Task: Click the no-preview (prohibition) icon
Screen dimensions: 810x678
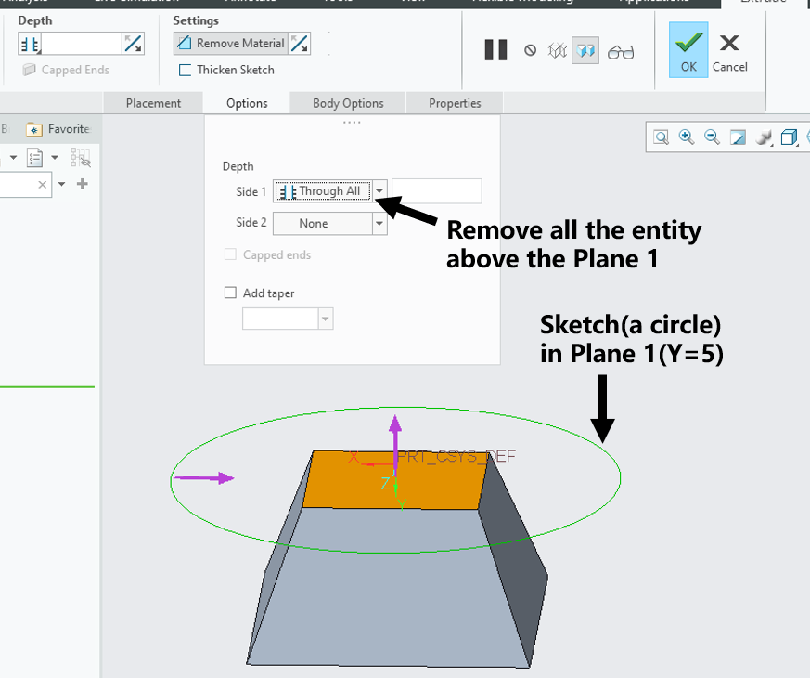Action: (531, 51)
